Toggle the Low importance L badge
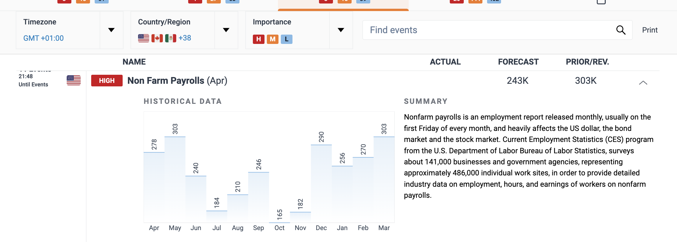 [x=287, y=39]
